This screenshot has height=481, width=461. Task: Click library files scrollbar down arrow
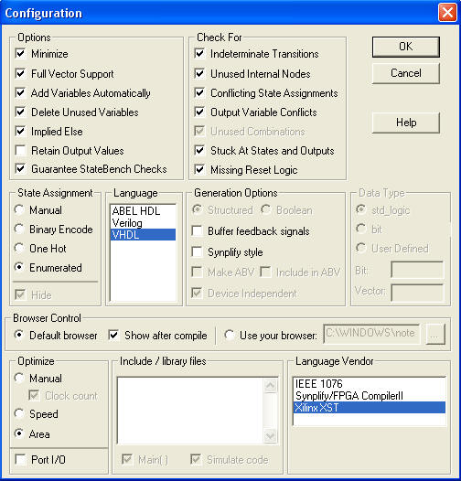coord(270,435)
